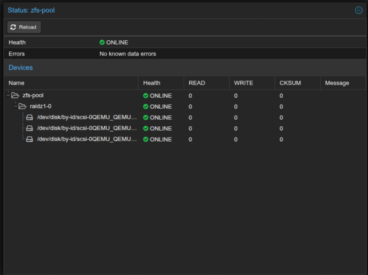The height and width of the screenshot is (275, 368).
Task: Collapse the raidz1-0 tree node
Action: (16, 106)
